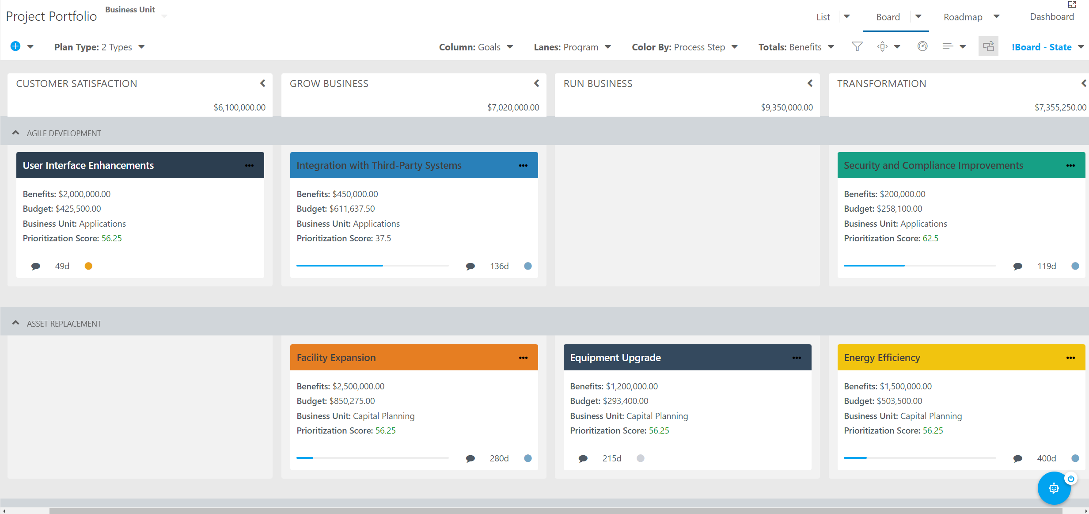Click gray status dot on Equipment Upgrade
This screenshot has height=514, width=1089.
pyautogui.click(x=641, y=458)
